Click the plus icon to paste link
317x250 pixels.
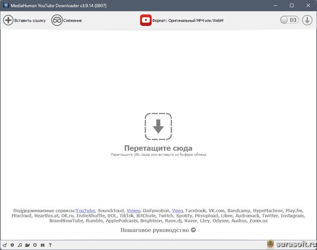(x=8, y=21)
